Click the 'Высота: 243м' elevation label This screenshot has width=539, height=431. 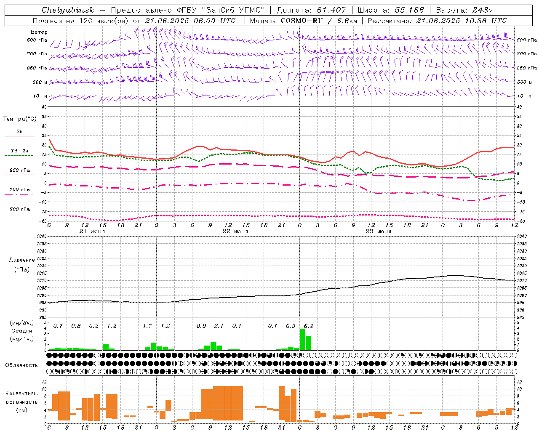tap(464, 10)
